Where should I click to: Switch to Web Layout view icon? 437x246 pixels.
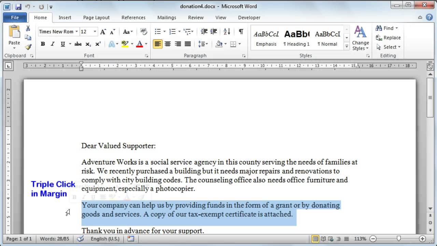pos(331,239)
